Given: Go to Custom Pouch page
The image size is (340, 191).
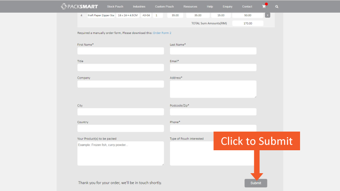Looking at the screenshot, I should pyautogui.click(x=164, y=7).
